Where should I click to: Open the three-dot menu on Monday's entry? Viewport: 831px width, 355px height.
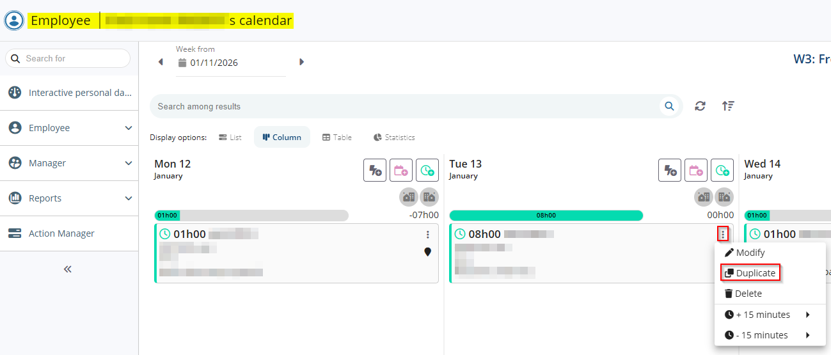428,235
